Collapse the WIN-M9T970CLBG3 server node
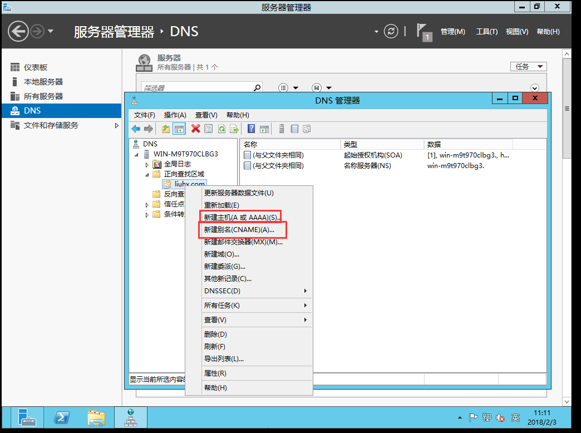 coord(137,155)
